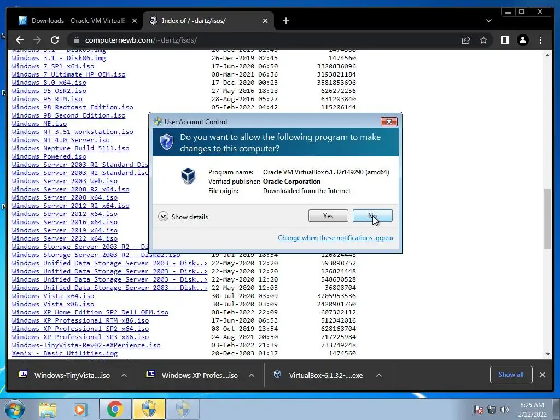The height and width of the screenshot is (420, 560).
Task: Expand Windows XP Profes download options arrow
Action: click(x=252, y=375)
